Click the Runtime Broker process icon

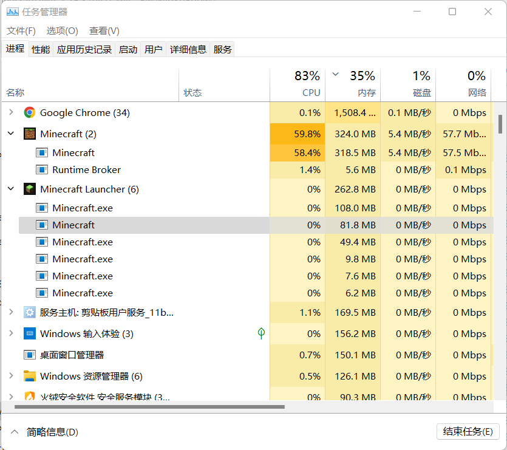coord(42,169)
